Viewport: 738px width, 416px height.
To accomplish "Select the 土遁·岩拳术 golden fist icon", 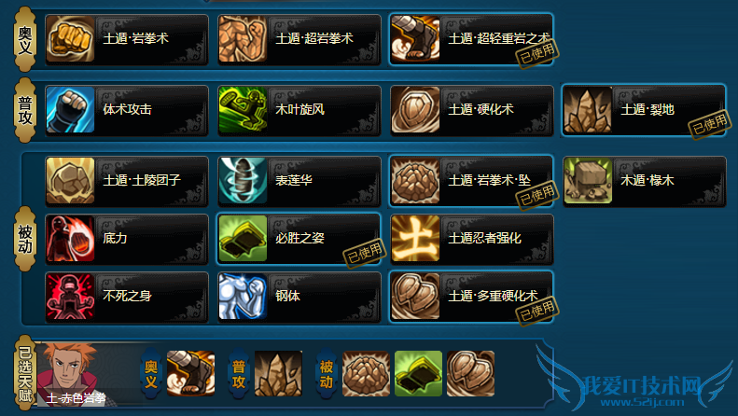I will click(70, 39).
